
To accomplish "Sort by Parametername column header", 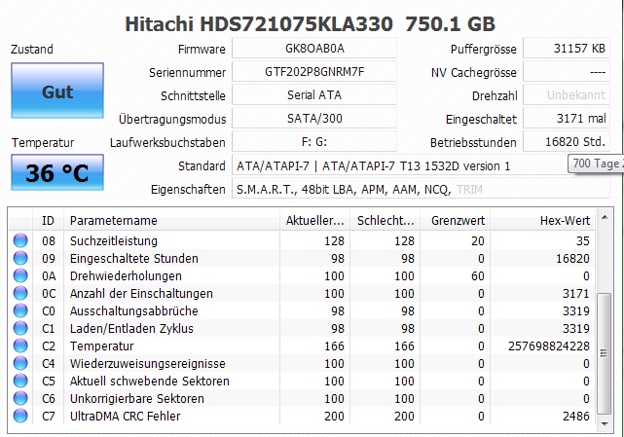I will [171, 221].
